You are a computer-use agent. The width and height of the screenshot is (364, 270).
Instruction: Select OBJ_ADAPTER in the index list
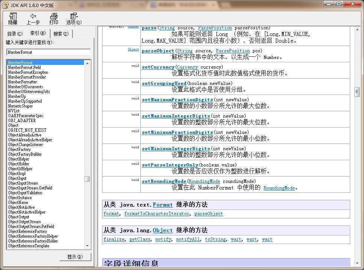tap(22, 121)
